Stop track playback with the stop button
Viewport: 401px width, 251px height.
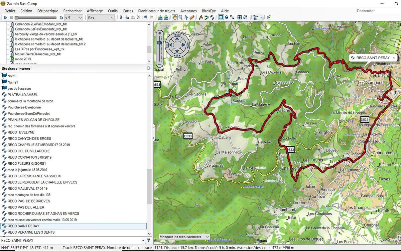coord(11,17)
